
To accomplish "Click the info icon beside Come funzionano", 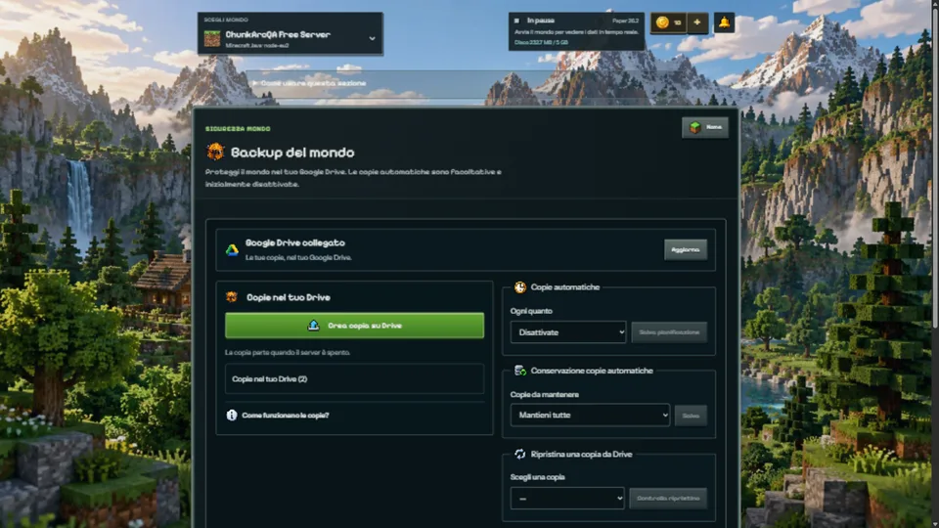I will (x=232, y=415).
